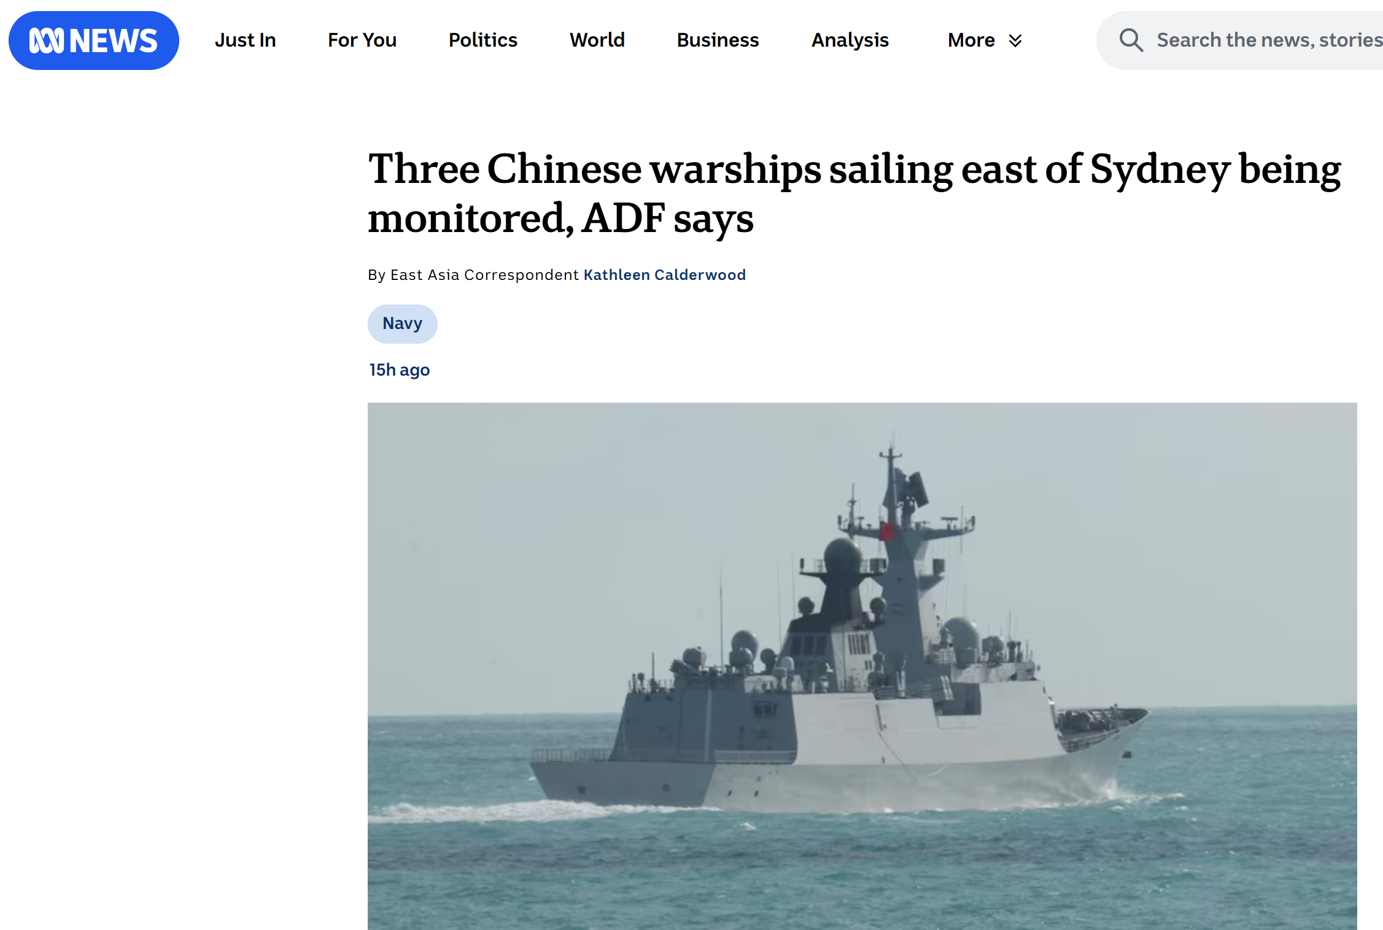Click the 15h ago timestamp
This screenshot has height=930, width=1383.
click(x=400, y=370)
